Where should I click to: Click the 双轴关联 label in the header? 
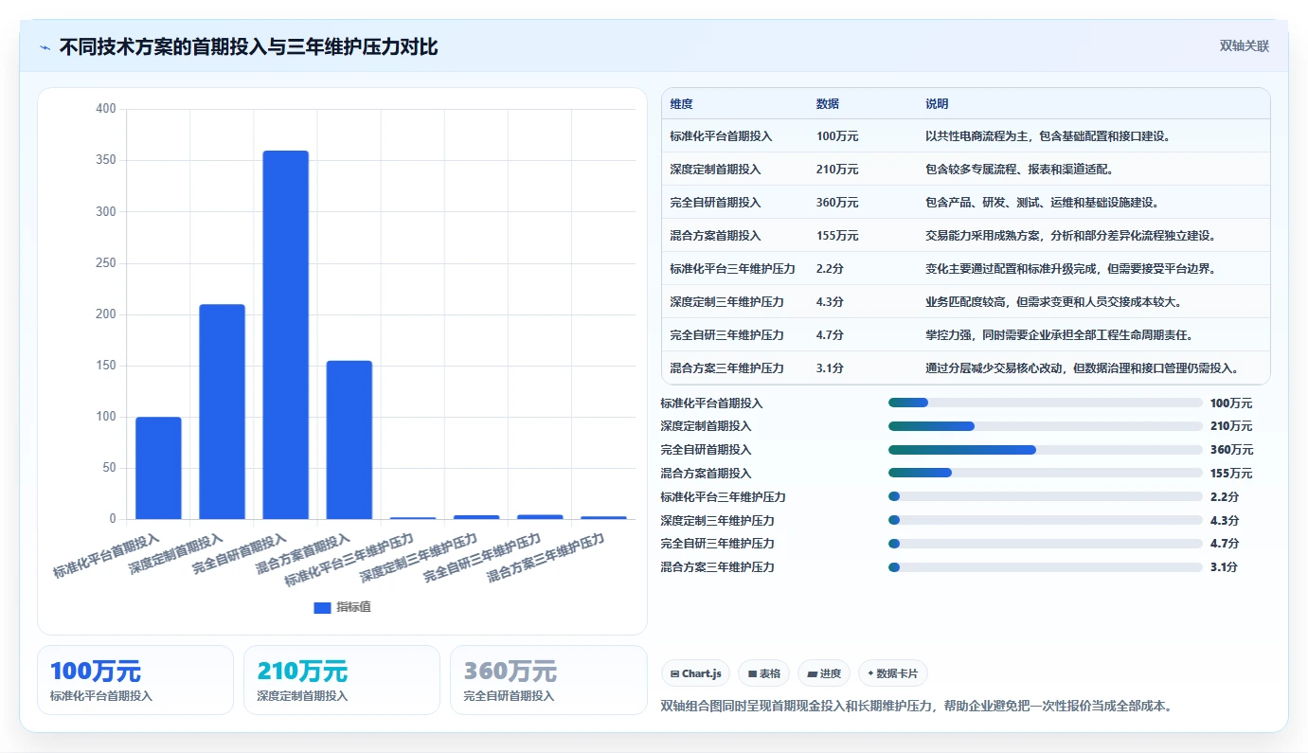tap(1244, 46)
